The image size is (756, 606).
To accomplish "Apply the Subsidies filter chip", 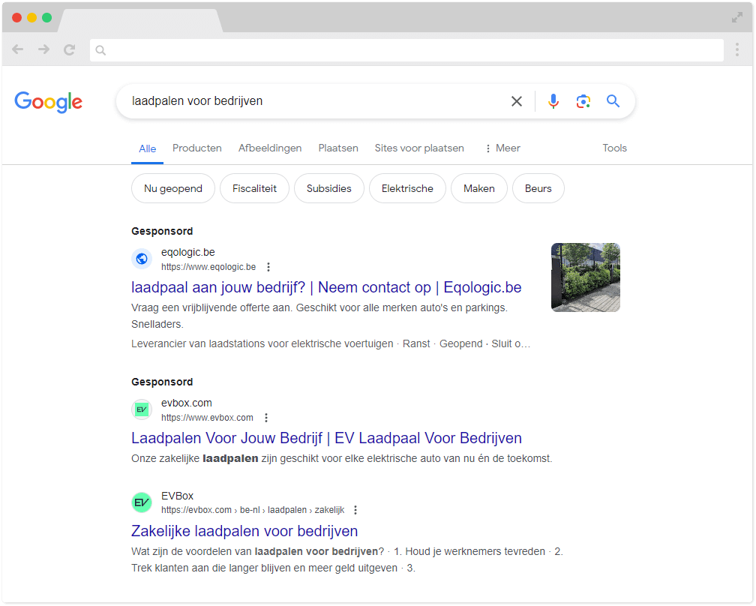I will 328,188.
